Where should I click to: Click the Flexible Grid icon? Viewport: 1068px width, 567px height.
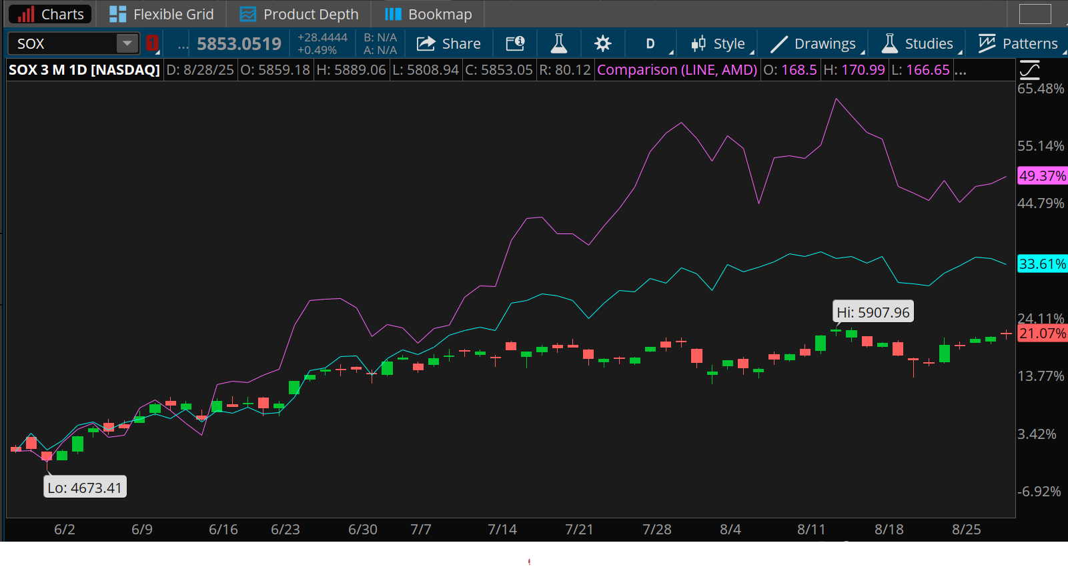click(x=117, y=14)
